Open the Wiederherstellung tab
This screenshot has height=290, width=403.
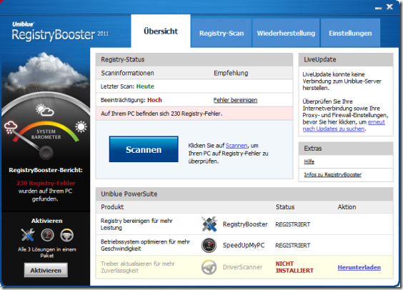tap(286, 33)
